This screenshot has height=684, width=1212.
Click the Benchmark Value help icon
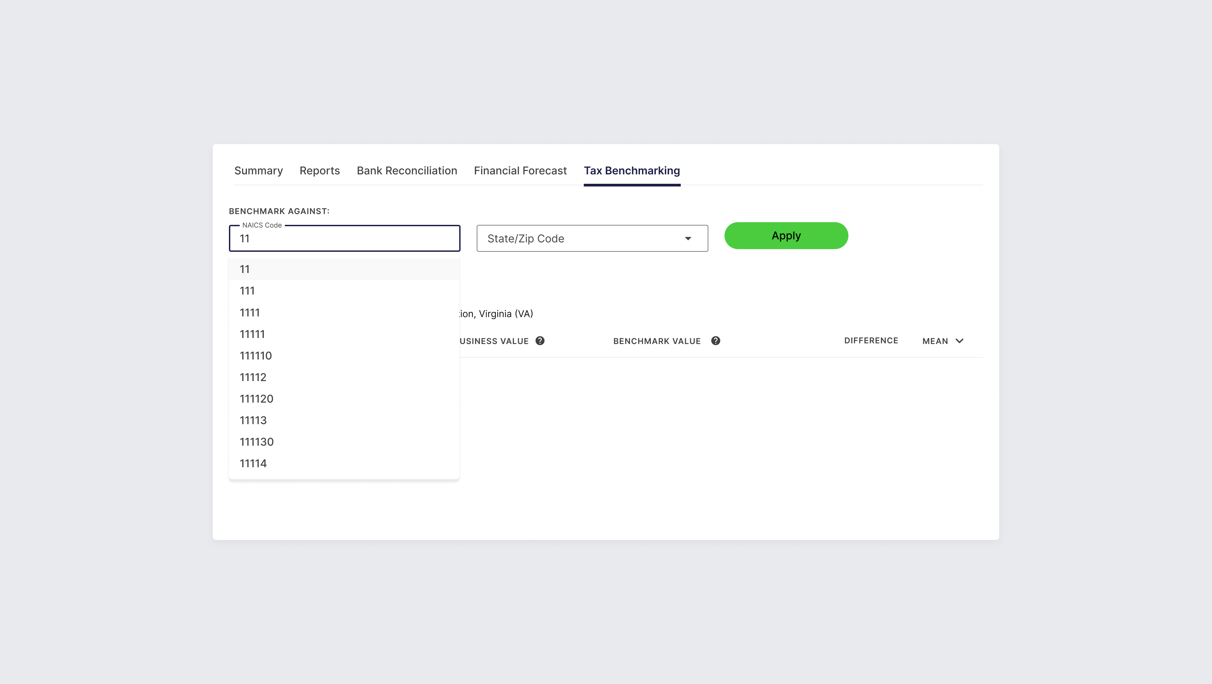715,341
